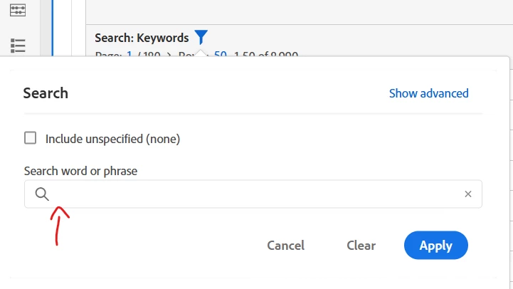This screenshot has width=513, height=289.
Task: Click the abacus icon in left sidebar
Action: click(x=18, y=10)
